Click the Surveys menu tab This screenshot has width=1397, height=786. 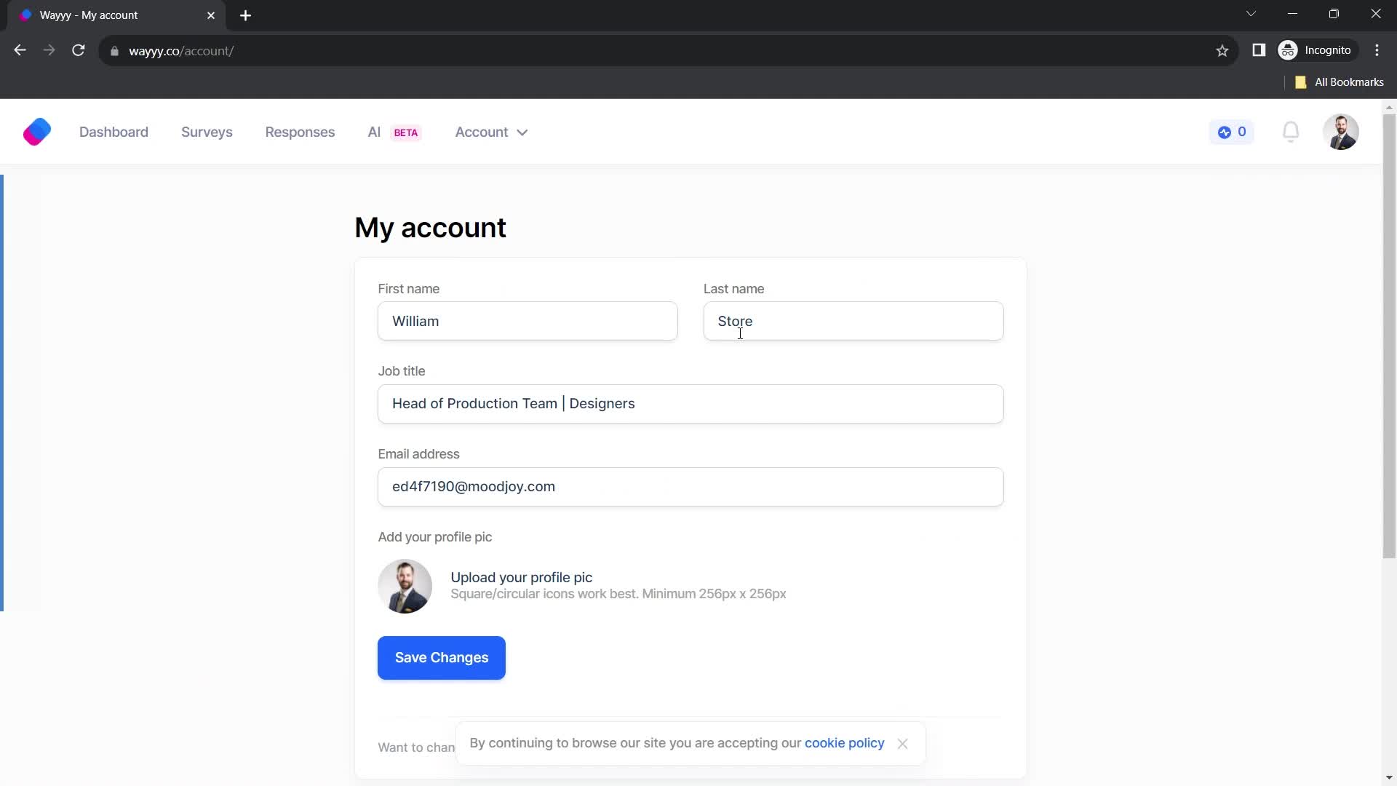tap(207, 132)
